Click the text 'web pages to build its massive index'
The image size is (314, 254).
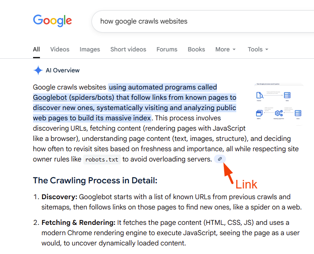[x=92, y=118]
